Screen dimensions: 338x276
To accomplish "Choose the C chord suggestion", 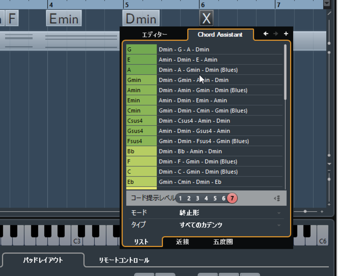I will 142,172.
